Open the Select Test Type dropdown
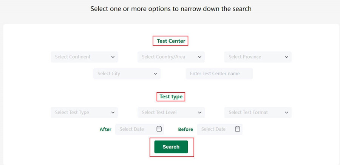Screen dimensions: 340x165 [x=84, y=112]
